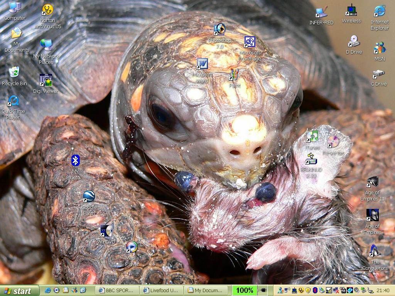The width and height of the screenshot is (395, 296).
Task: Launch Norton AntiVirus 05 shortcut
Action: (47, 17)
